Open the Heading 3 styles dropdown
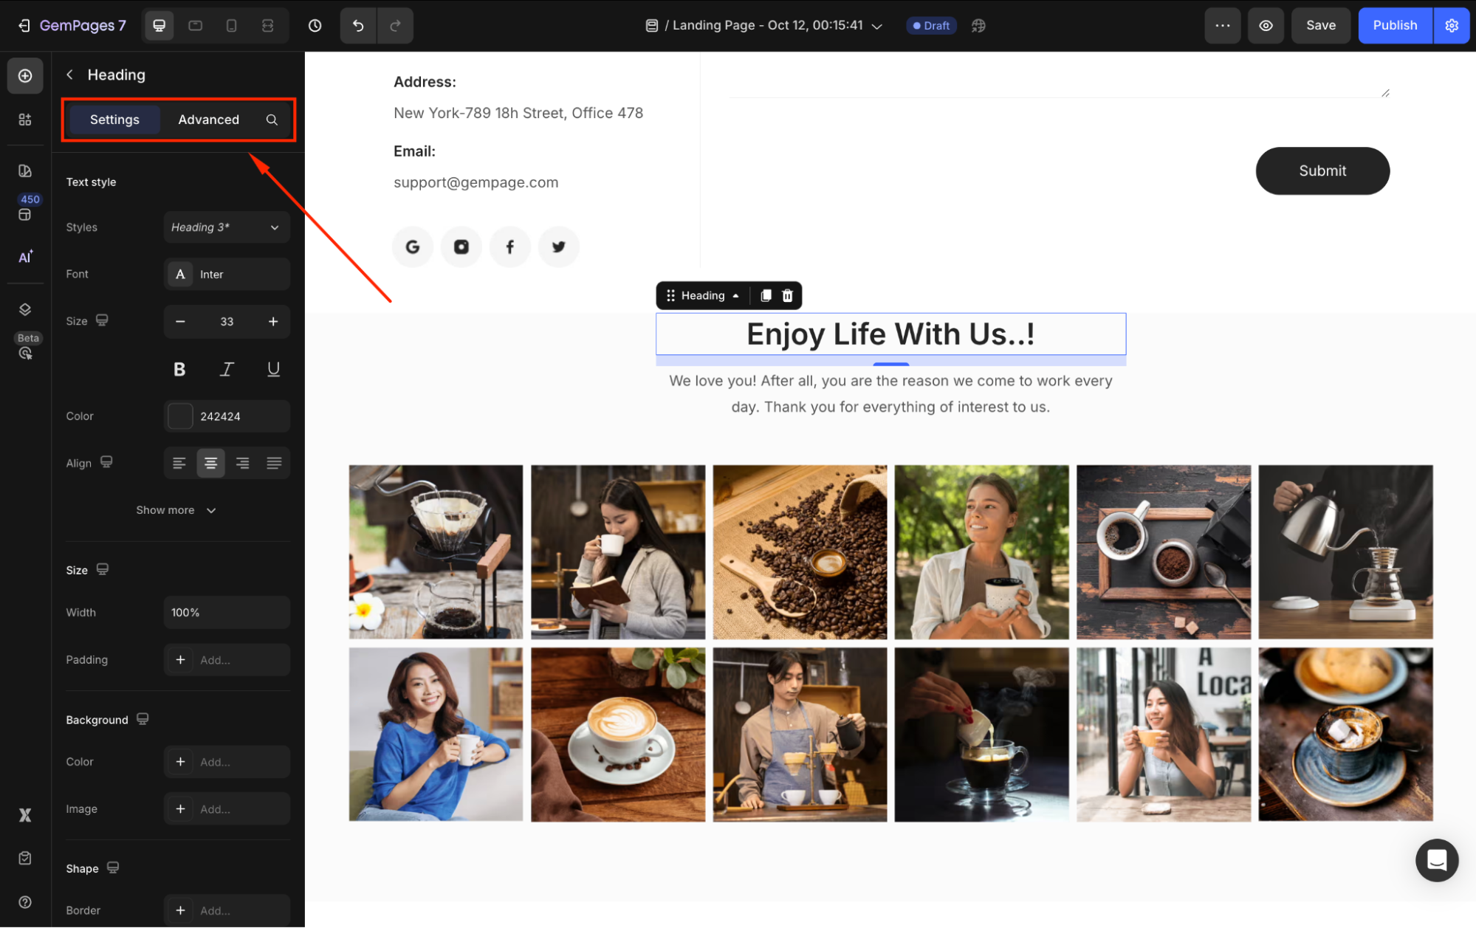 tap(226, 227)
